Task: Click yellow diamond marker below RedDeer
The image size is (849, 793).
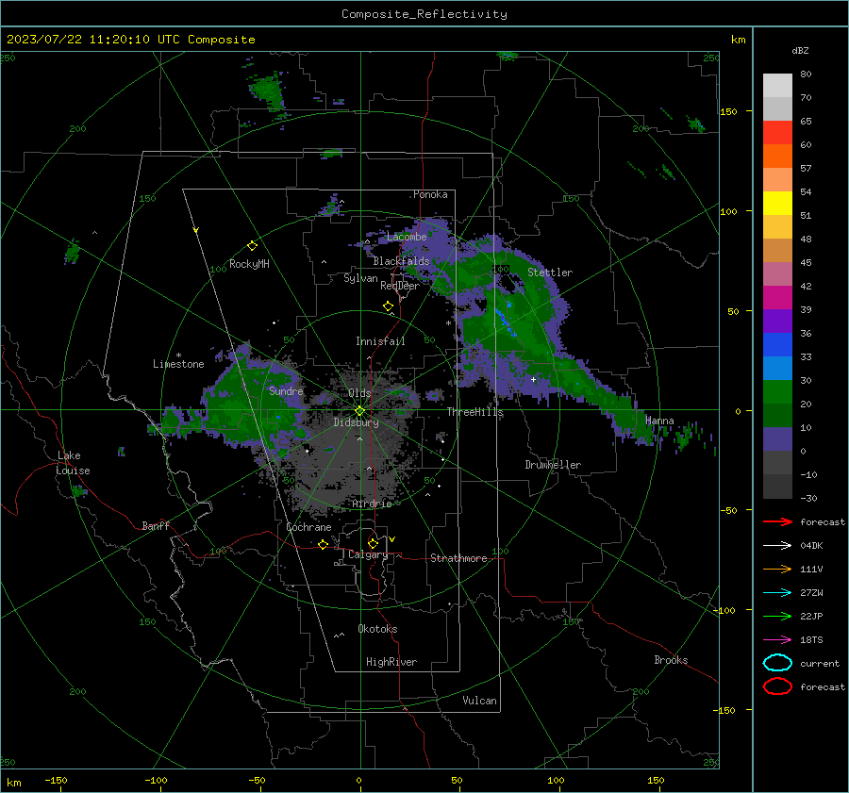Action: [x=388, y=306]
